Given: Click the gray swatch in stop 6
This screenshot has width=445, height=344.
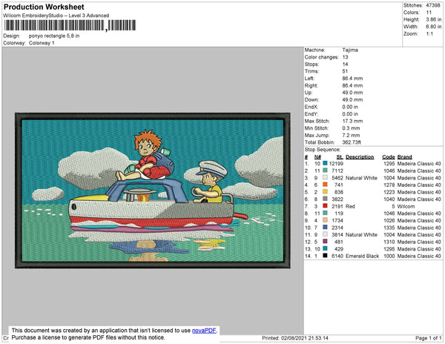Looking at the screenshot, I should click(x=325, y=199).
